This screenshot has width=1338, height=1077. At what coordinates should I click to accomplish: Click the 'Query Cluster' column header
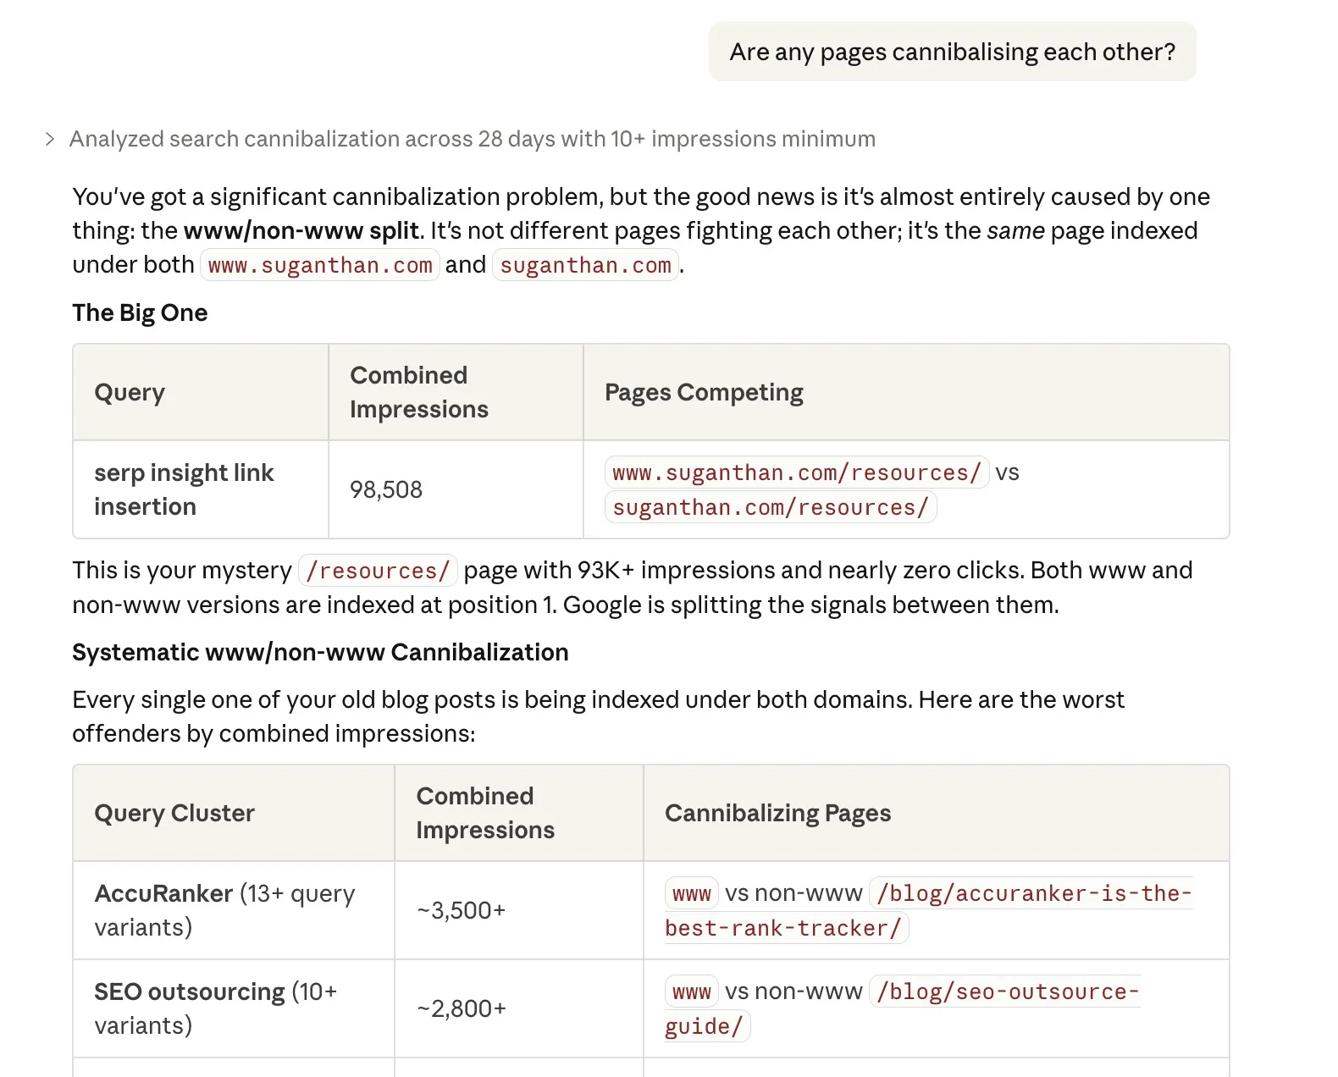[174, 813]
